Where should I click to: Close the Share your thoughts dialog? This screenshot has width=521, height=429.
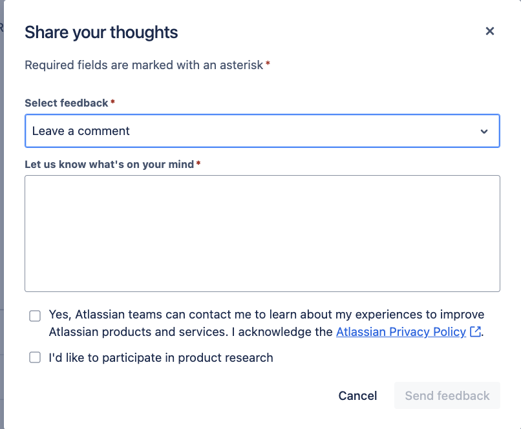pyautogui.click(x=490, y=31)
